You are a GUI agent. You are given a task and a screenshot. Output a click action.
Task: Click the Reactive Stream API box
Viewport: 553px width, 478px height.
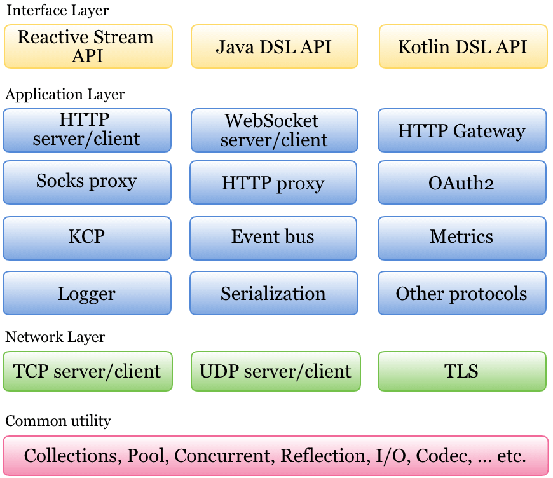tap(88, 46)
